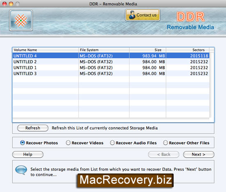This screenshot has height=192, width=226.
Task: Select the Recover Videos radio option
Action: (68, 143)
